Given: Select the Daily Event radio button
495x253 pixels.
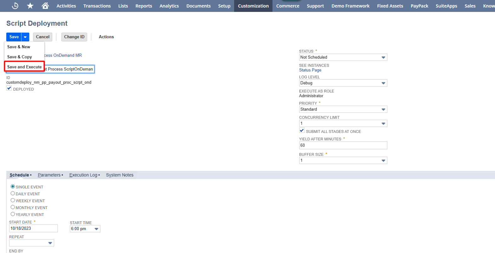Looking at the screenshot, I should pos(13,193).
